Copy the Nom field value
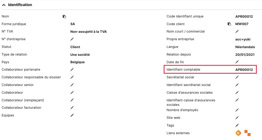Viewport: 262px width, 140px height. [x=64, y=16]
